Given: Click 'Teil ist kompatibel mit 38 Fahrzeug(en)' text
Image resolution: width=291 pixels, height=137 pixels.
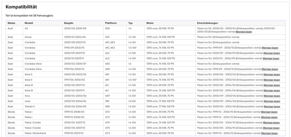Looking at the screenshot, I should click(x=29, y=16).
